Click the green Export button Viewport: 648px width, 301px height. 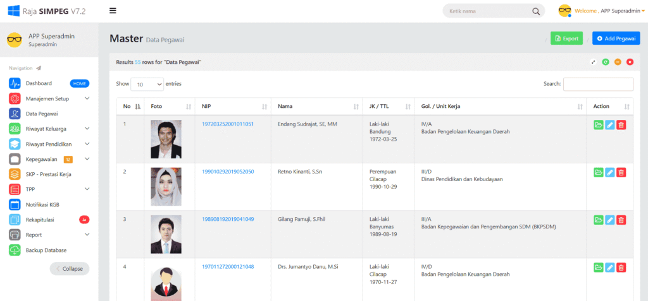566,38
